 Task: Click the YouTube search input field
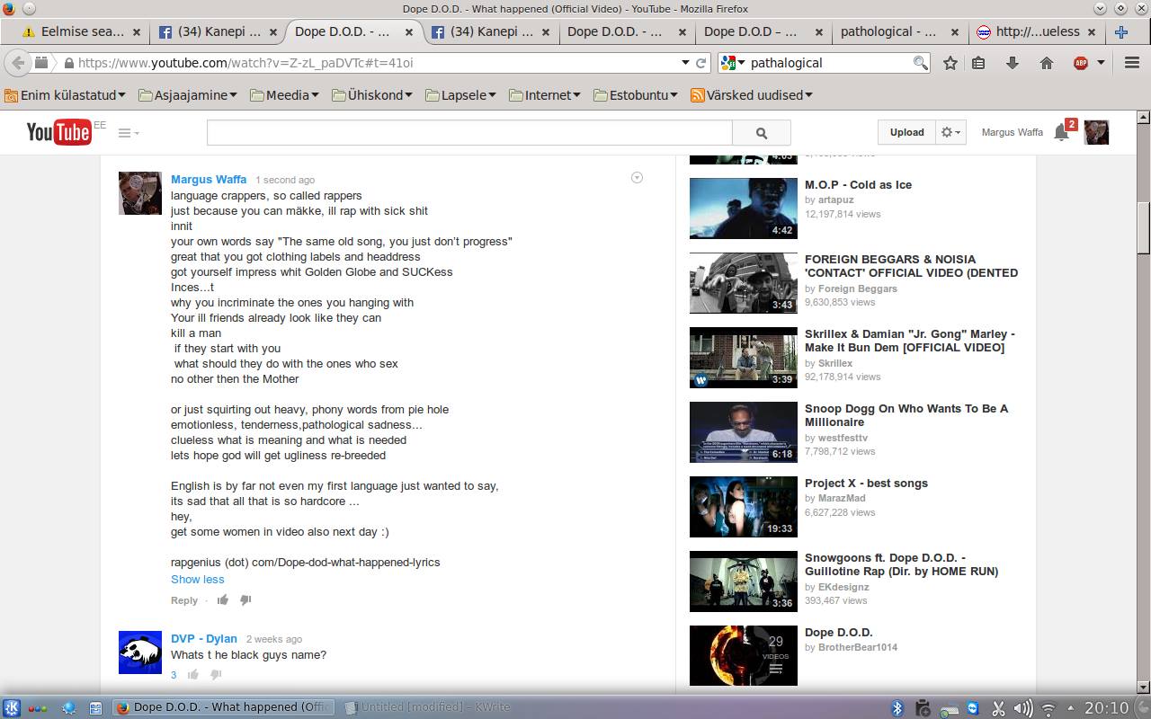[x=469, y=133]
